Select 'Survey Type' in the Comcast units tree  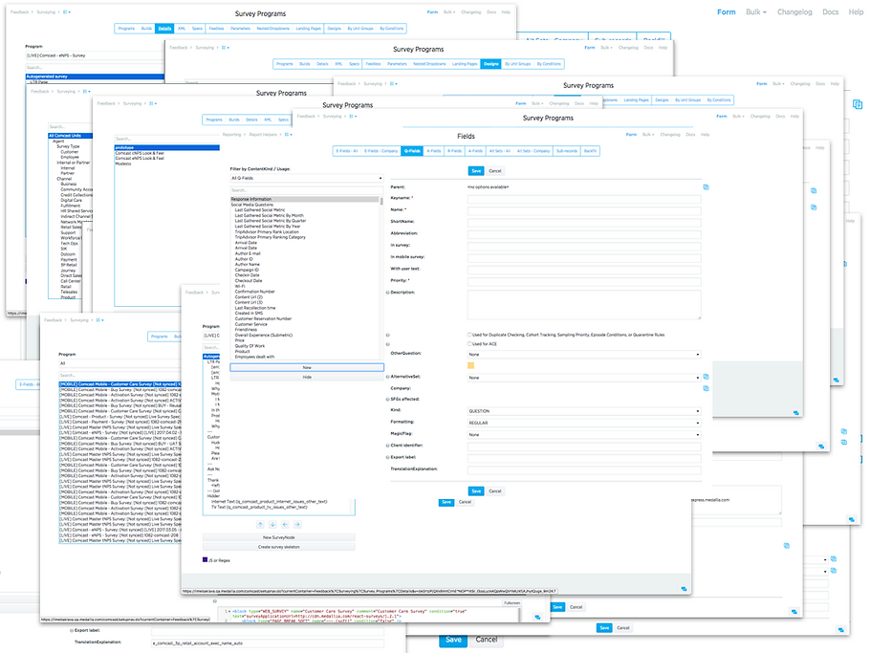(x=68, y=146)
